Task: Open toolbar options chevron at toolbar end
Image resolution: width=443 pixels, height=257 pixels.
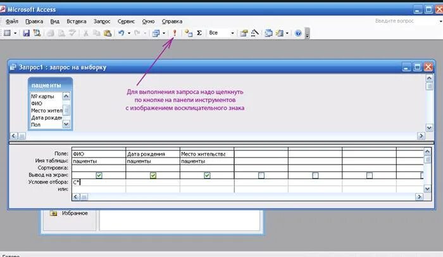Action: pos(308,34)
